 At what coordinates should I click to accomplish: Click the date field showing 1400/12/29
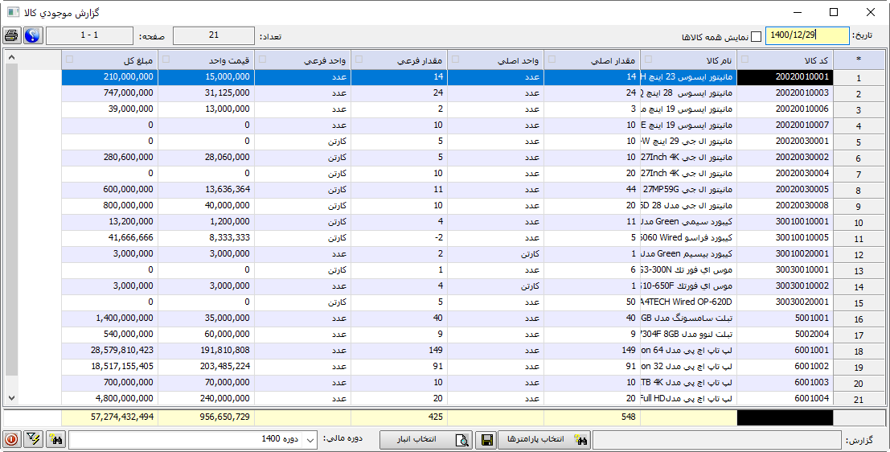pos(806,36)
